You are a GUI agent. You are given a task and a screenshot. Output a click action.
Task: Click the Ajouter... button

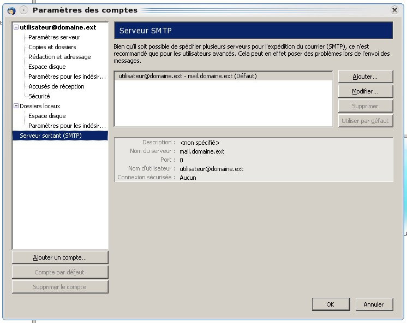pyautogui.click(x=365, y=77)
